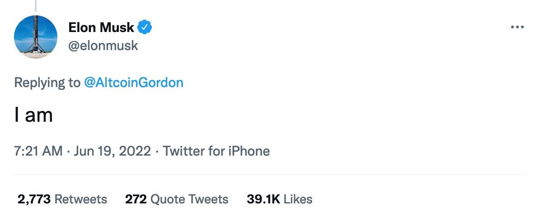The width and height of the screenshot is (537, 221).
Task: Click the 272 quote tweet count
Action: pos(136,199)
